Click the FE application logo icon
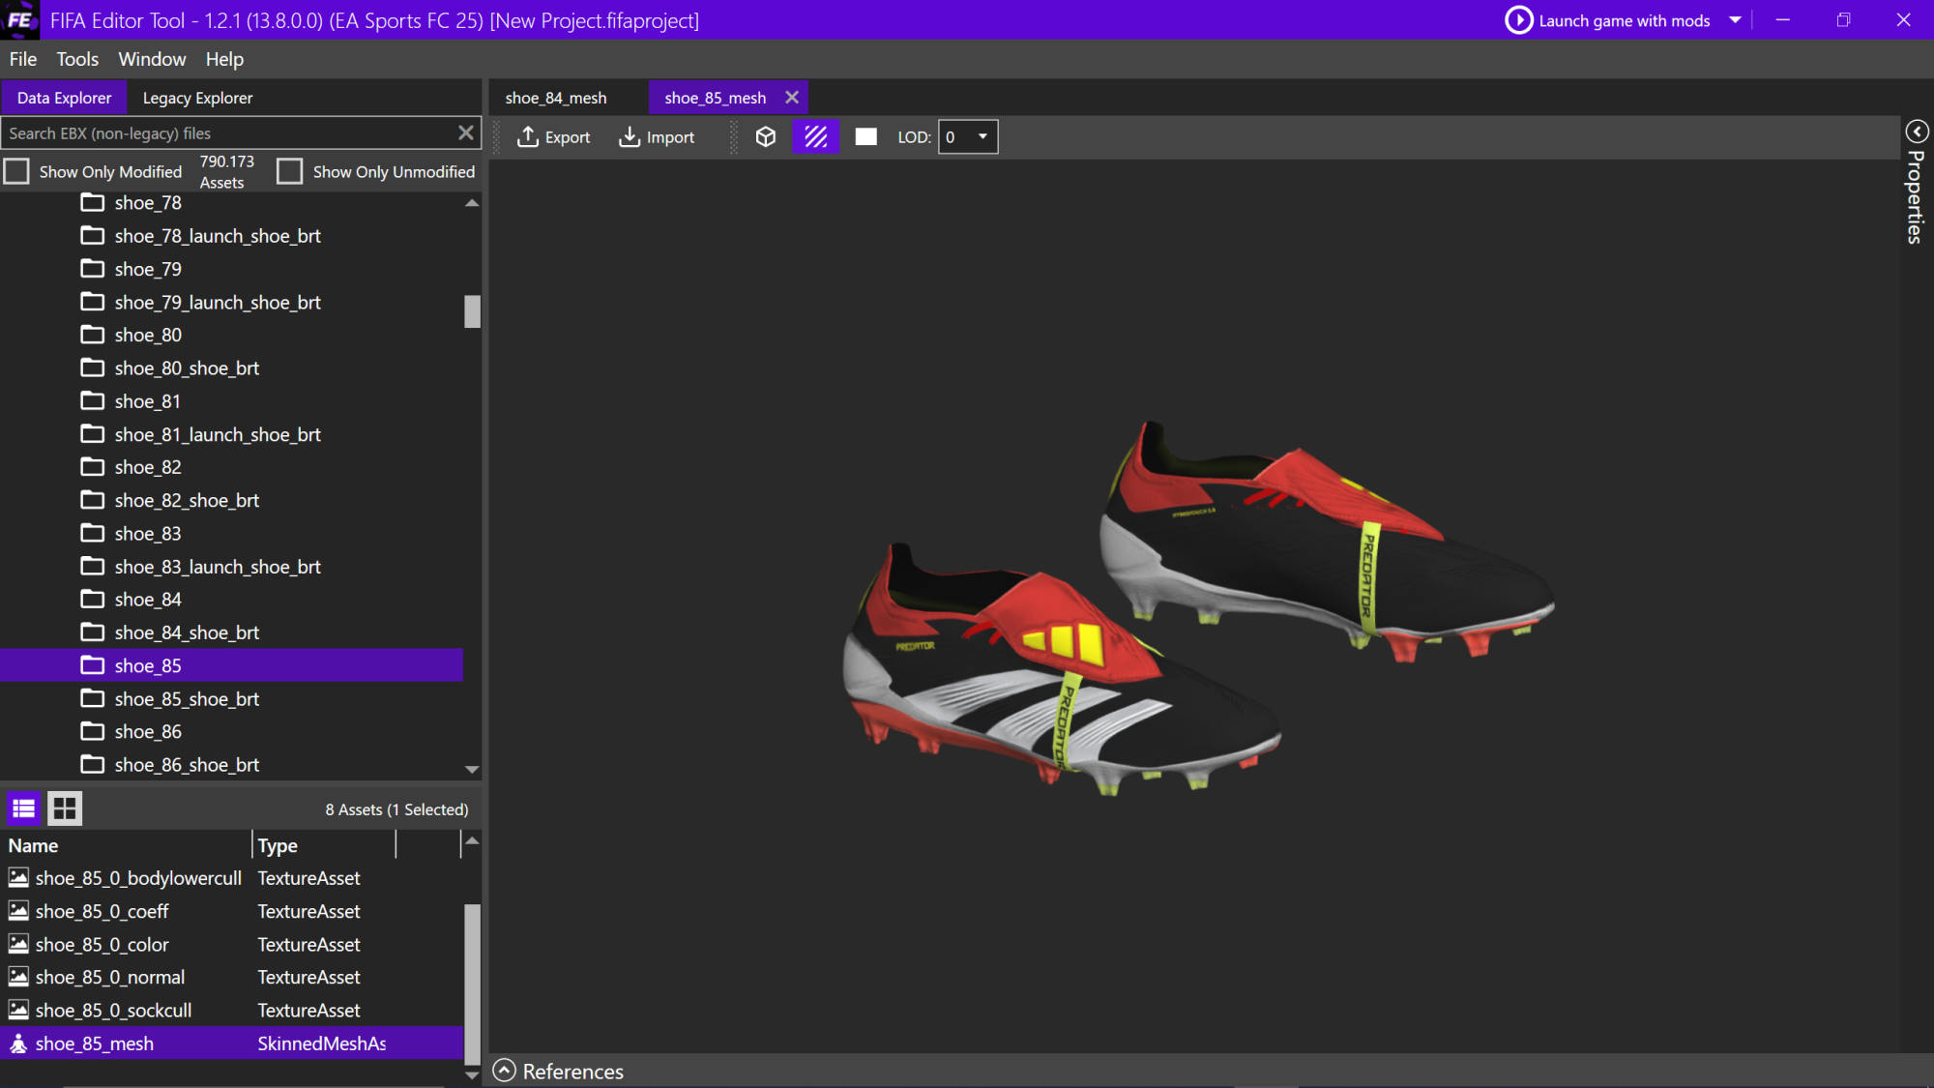Image resolution: width=1934 pixels, height=1088 pixels. tap(19, 19)
